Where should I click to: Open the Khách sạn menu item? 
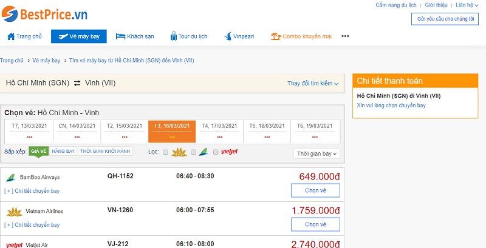pos(135,36)
